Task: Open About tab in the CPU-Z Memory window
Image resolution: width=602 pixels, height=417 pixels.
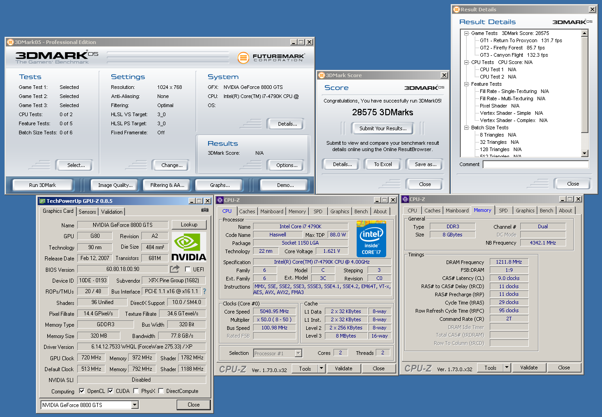Action: click(x=566, y=211)
